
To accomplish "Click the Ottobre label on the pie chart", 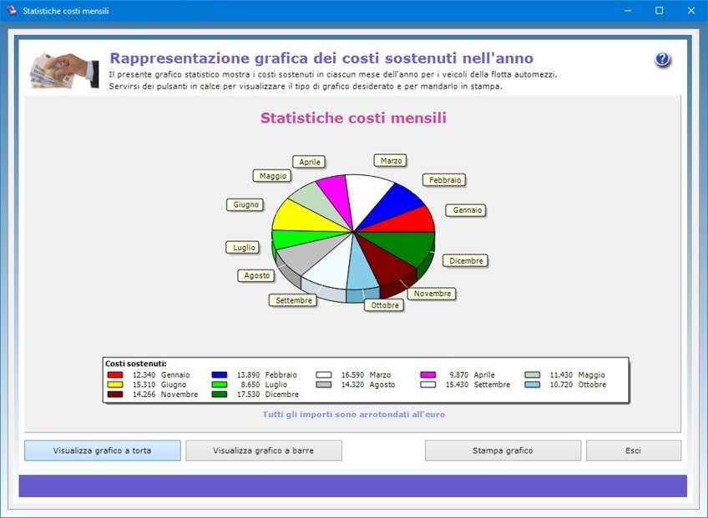I will [x=385, y=305].
